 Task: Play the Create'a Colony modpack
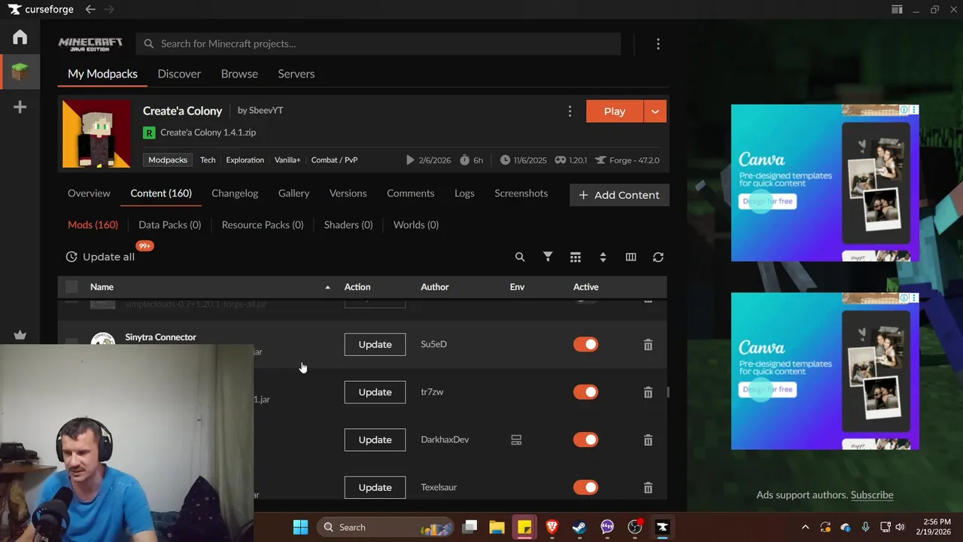click(x=615, y=111)
